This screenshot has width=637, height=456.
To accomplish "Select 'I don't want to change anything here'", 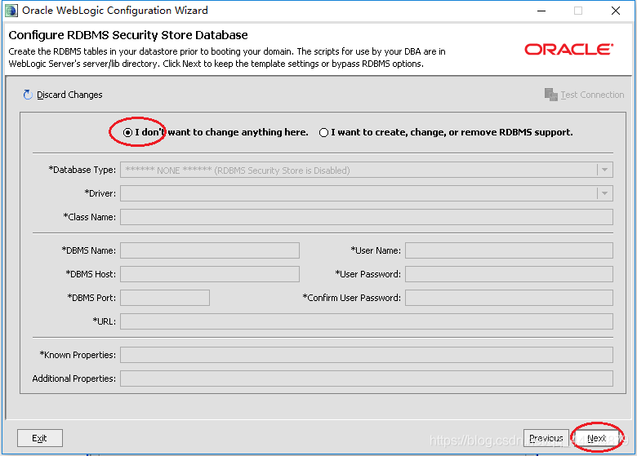I will (127, 132).
